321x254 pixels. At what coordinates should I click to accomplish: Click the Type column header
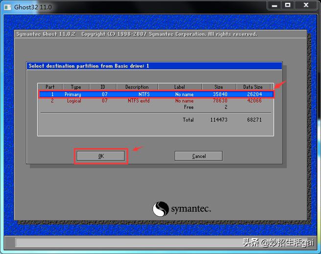pos(76,87)
